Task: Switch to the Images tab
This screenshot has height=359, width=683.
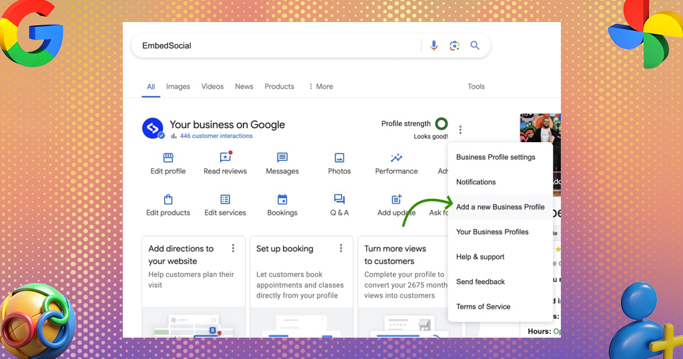Action: coord(177,86)
